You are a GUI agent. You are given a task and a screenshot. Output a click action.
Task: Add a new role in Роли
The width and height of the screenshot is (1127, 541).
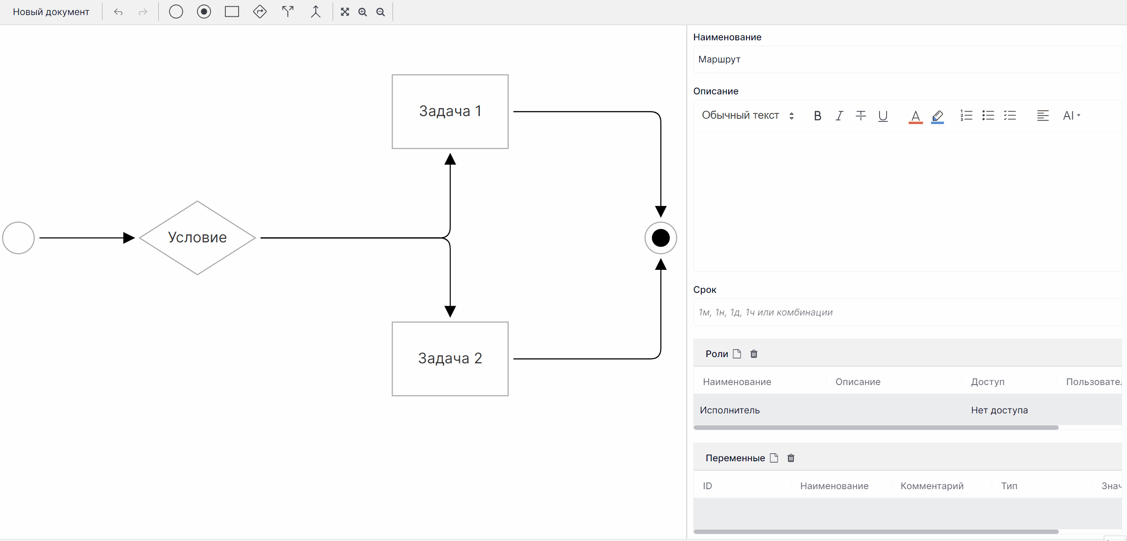(737, 354)
